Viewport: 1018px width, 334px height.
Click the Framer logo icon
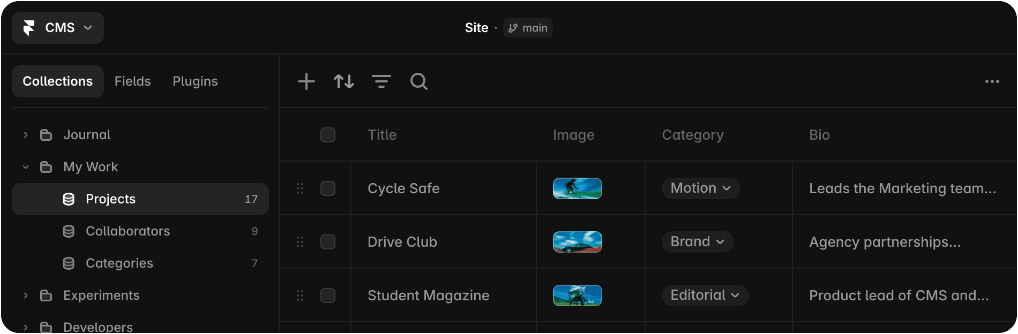29,28
